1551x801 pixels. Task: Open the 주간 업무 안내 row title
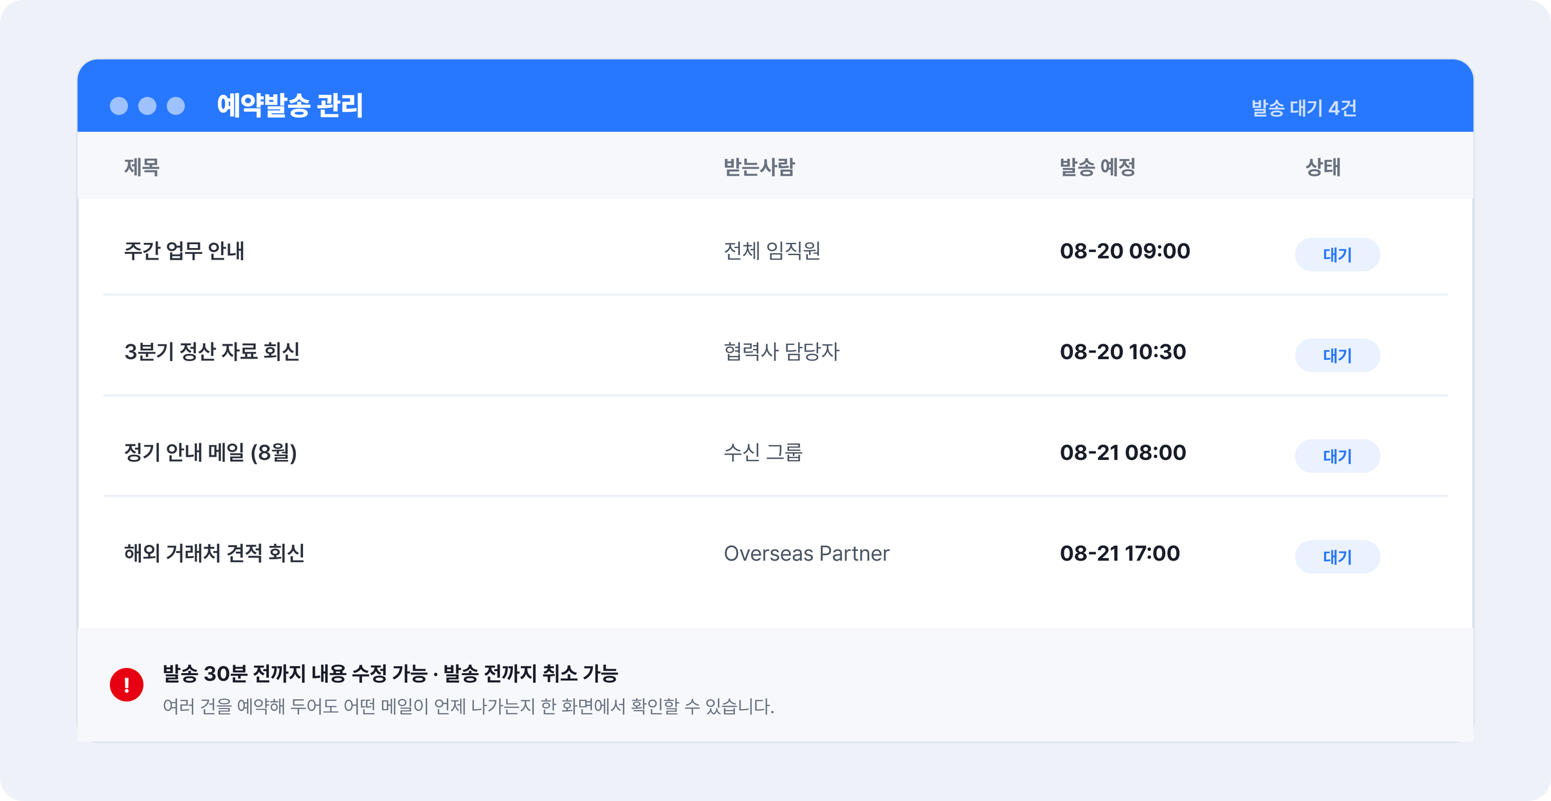pos(184,251)
